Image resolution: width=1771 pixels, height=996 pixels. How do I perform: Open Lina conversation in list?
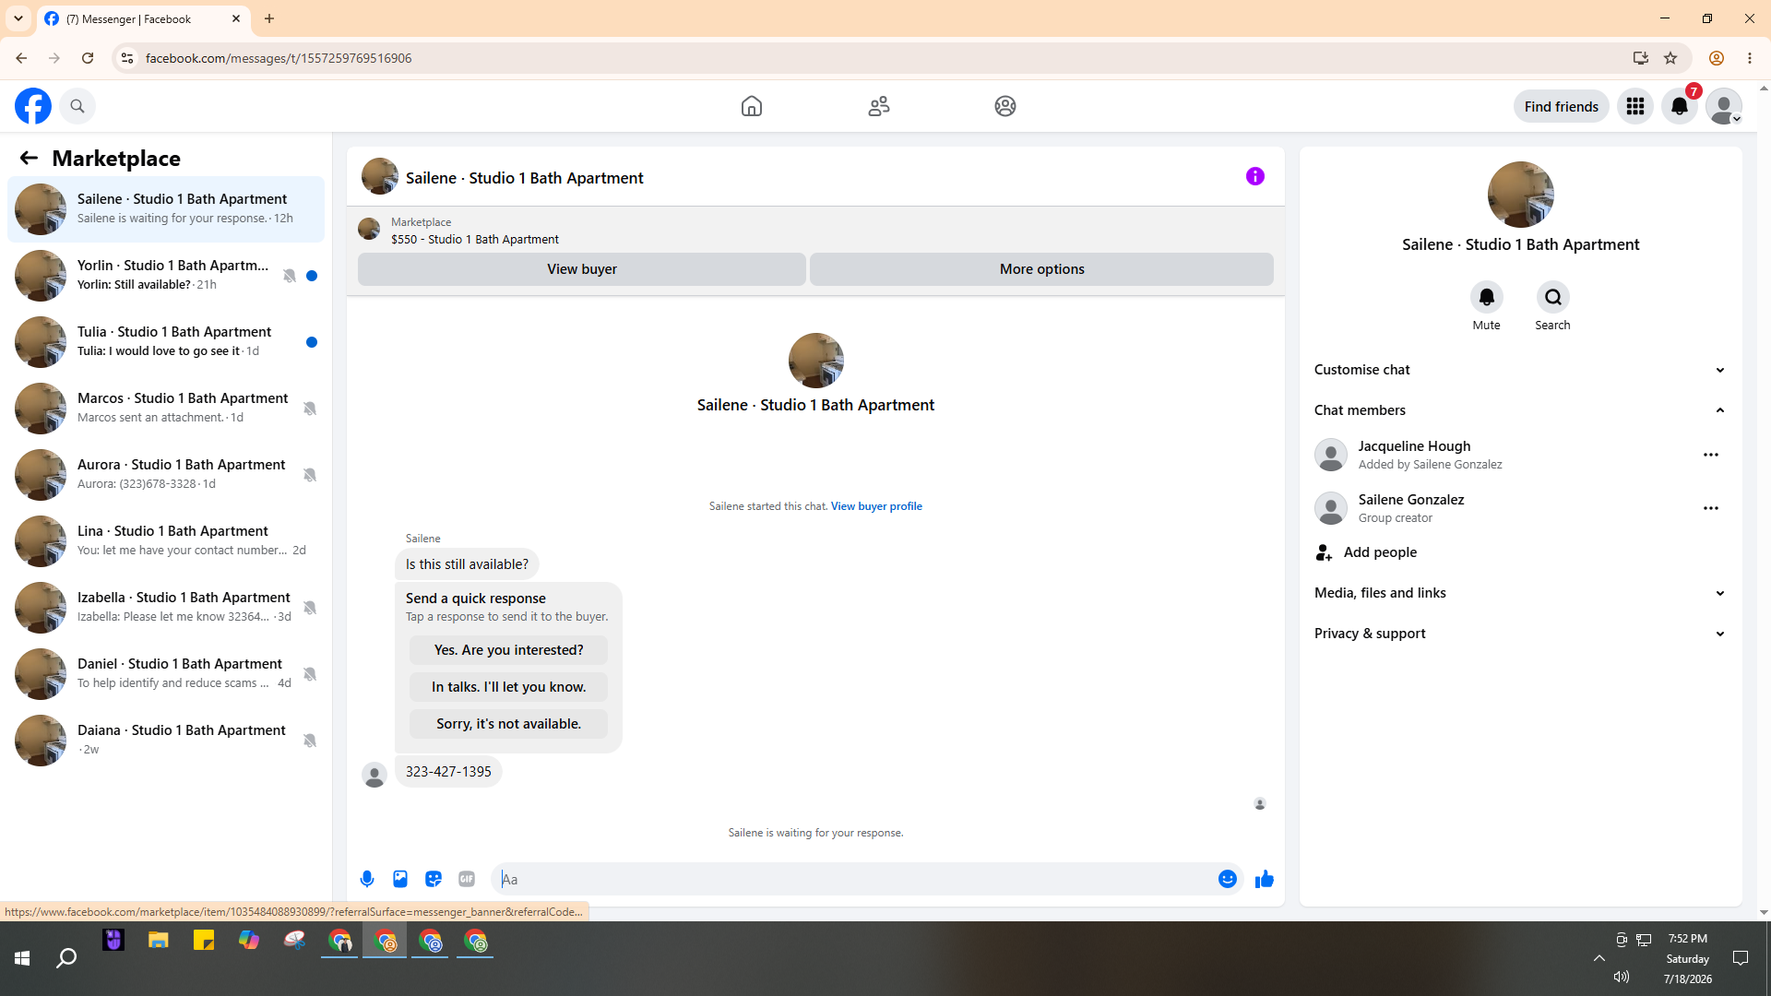pos(166,541)
